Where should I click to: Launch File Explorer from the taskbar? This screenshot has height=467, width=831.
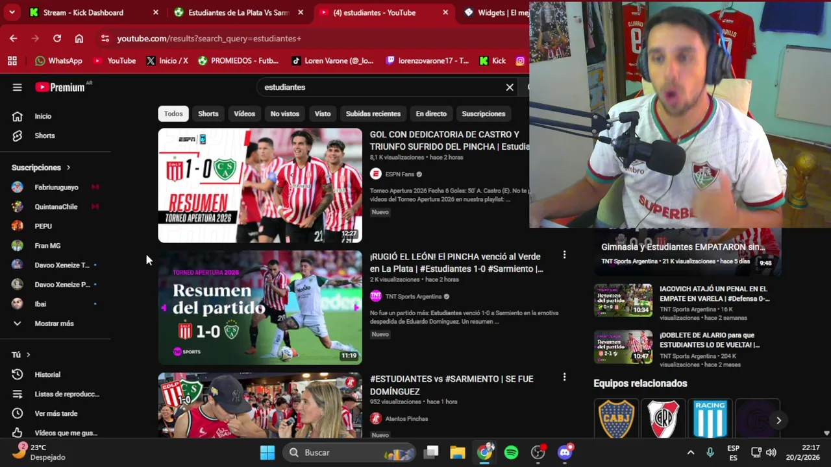click(x=458, y=453)
